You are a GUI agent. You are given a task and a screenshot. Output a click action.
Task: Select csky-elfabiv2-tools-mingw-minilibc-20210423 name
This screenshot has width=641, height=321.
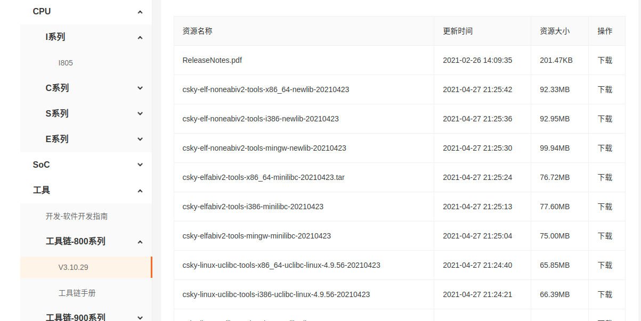[257, 236]
